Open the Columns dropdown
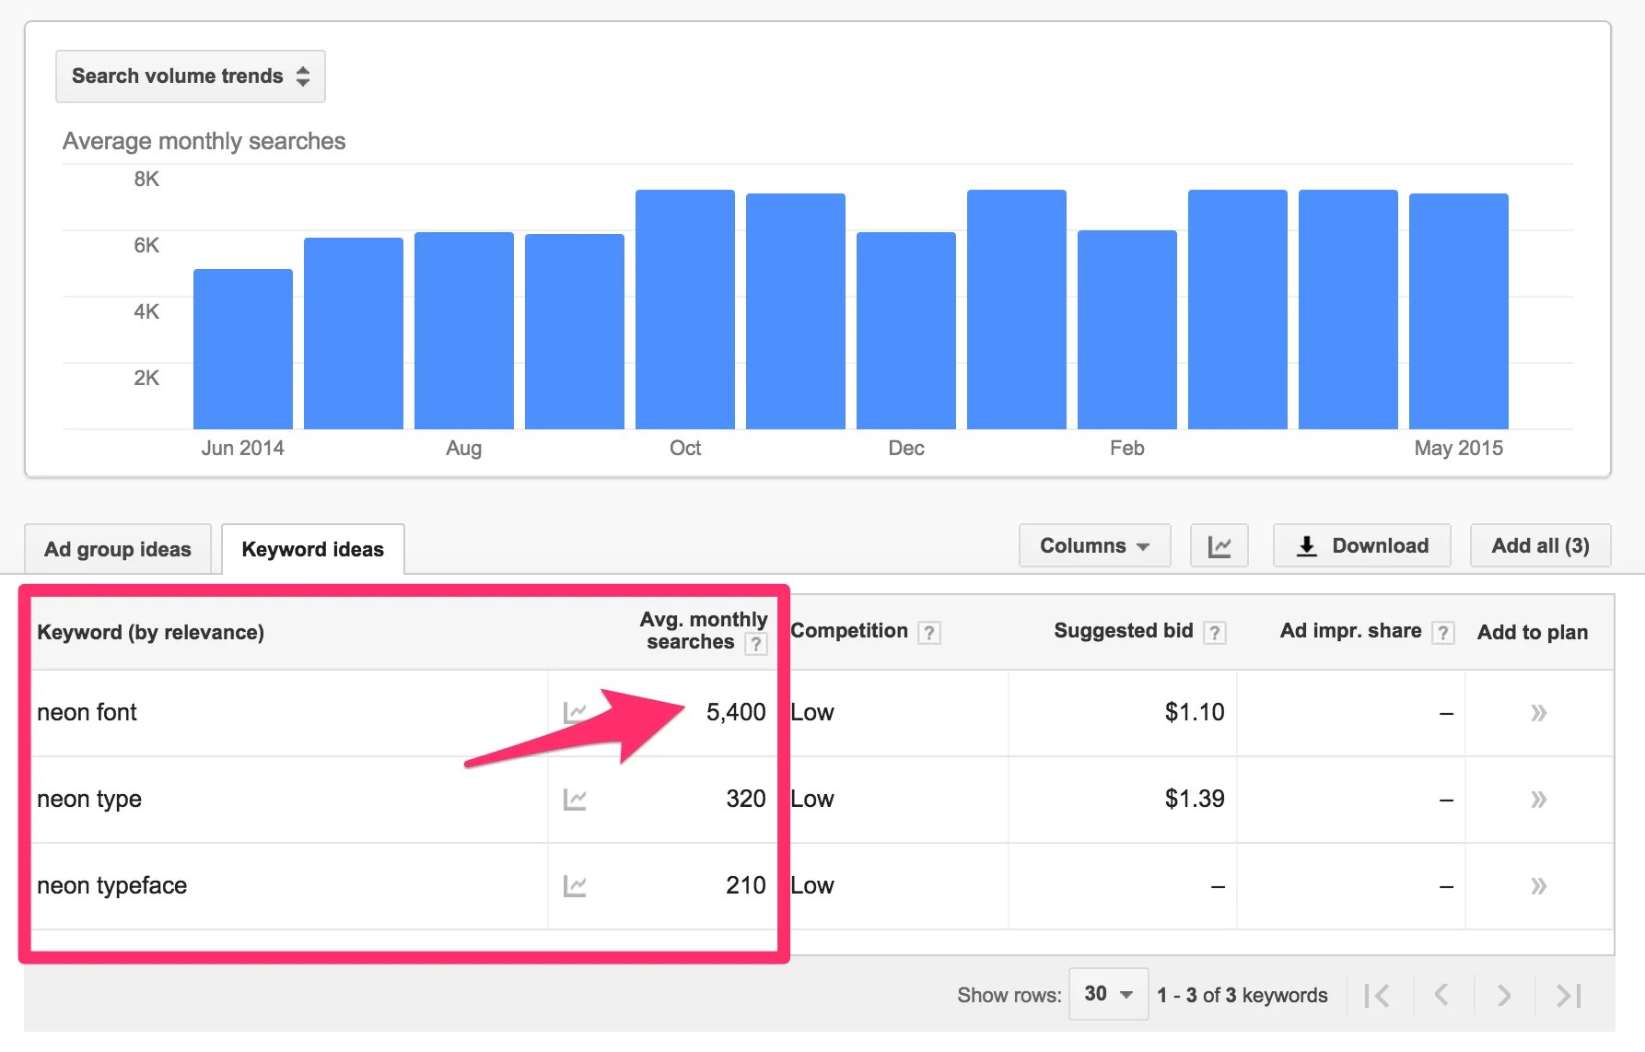 (1094, 545)
